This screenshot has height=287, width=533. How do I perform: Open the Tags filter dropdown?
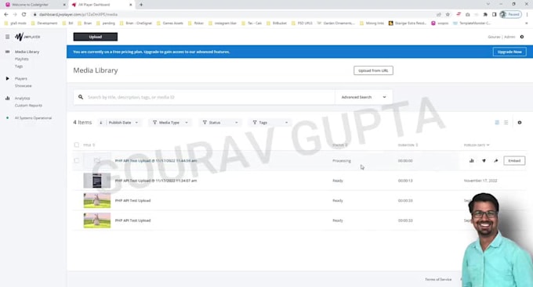click(270, 123)
